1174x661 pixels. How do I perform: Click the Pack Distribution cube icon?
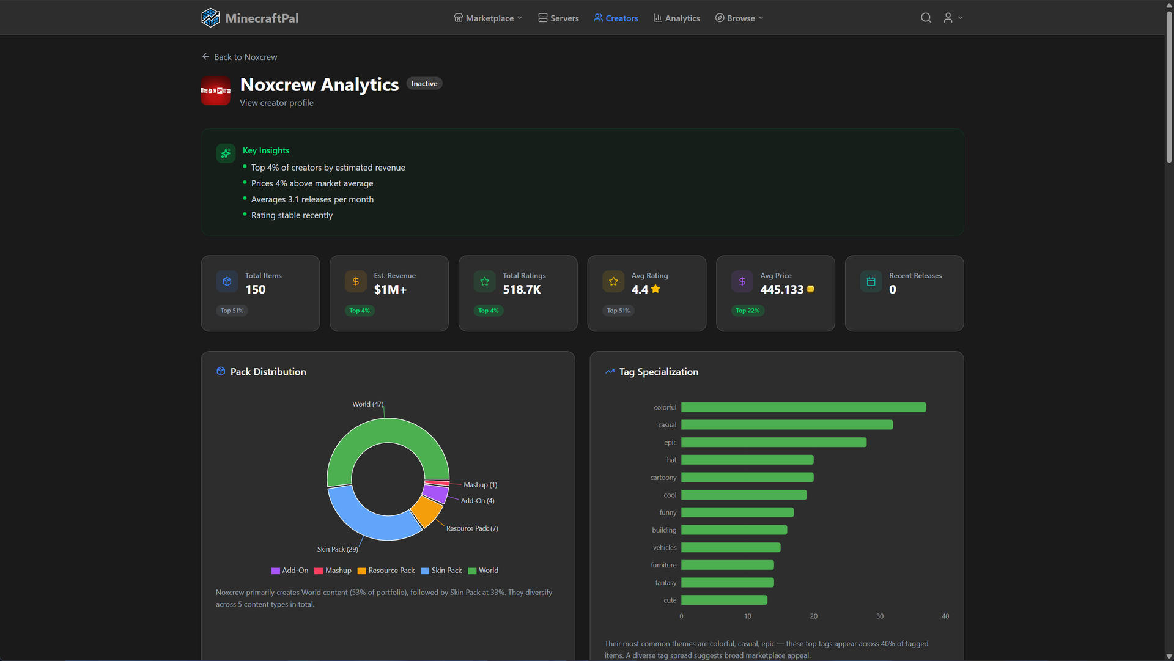point(220,371)
